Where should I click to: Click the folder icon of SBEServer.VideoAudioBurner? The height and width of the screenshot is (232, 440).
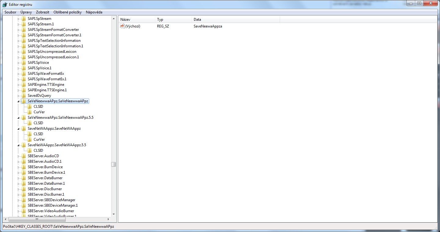pyautogui.click(x=24, y=211)
